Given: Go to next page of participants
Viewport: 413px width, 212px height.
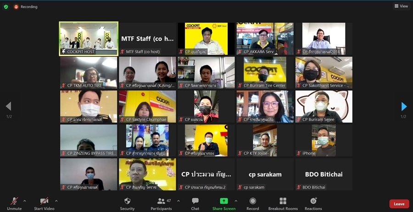Looking at the screenshot, I should coord(404,106).
